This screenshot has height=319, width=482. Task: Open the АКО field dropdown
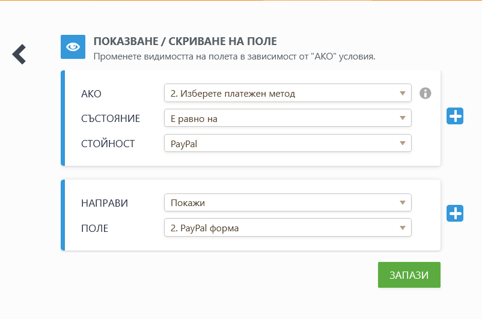click(287, 93)
